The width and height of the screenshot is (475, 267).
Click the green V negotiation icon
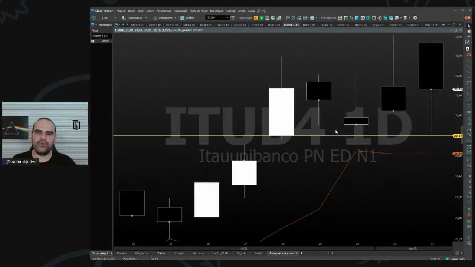262,18
